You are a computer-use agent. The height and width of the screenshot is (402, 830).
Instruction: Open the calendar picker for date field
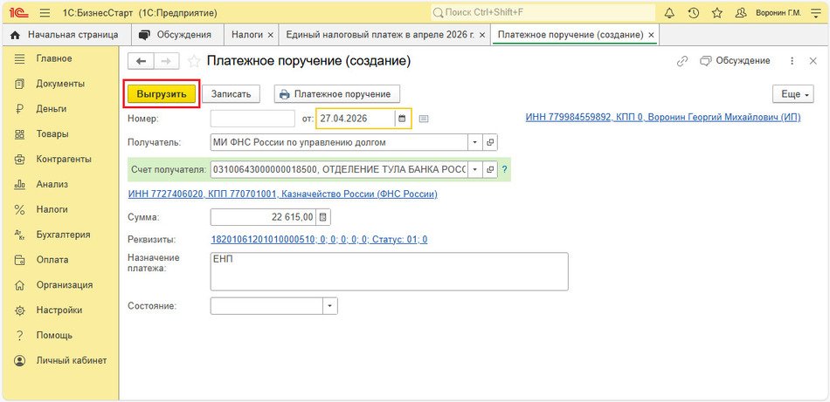402,119
